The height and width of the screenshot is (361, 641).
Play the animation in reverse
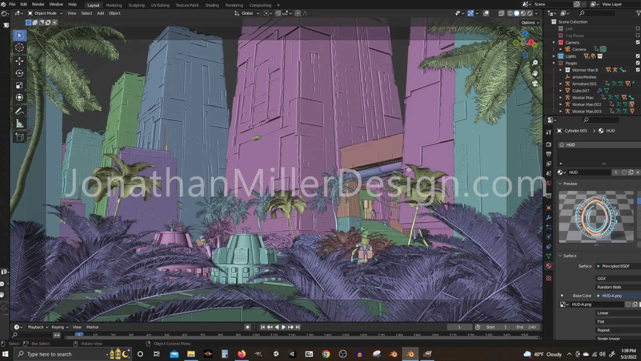tap(277, 327)
